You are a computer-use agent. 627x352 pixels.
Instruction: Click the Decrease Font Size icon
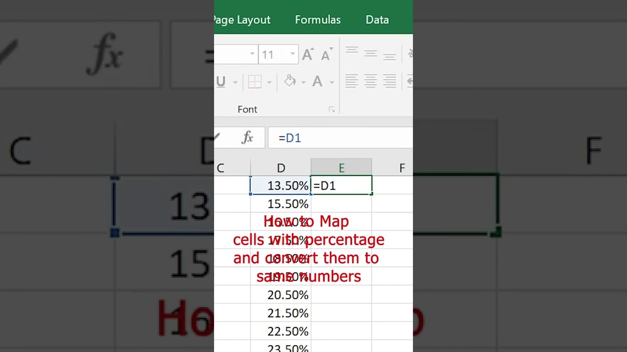click(x=327, y=55)
